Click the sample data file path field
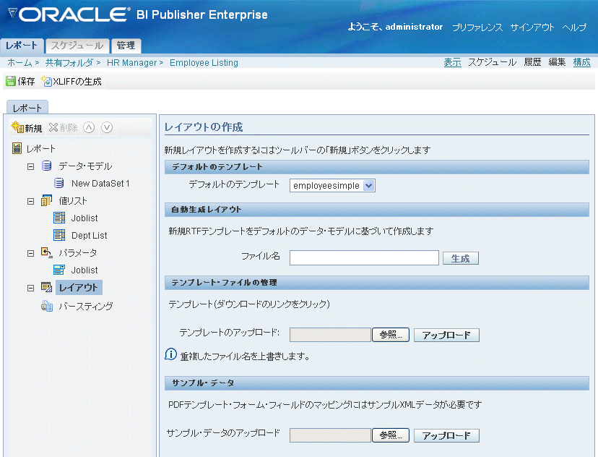 click(330, 435)
